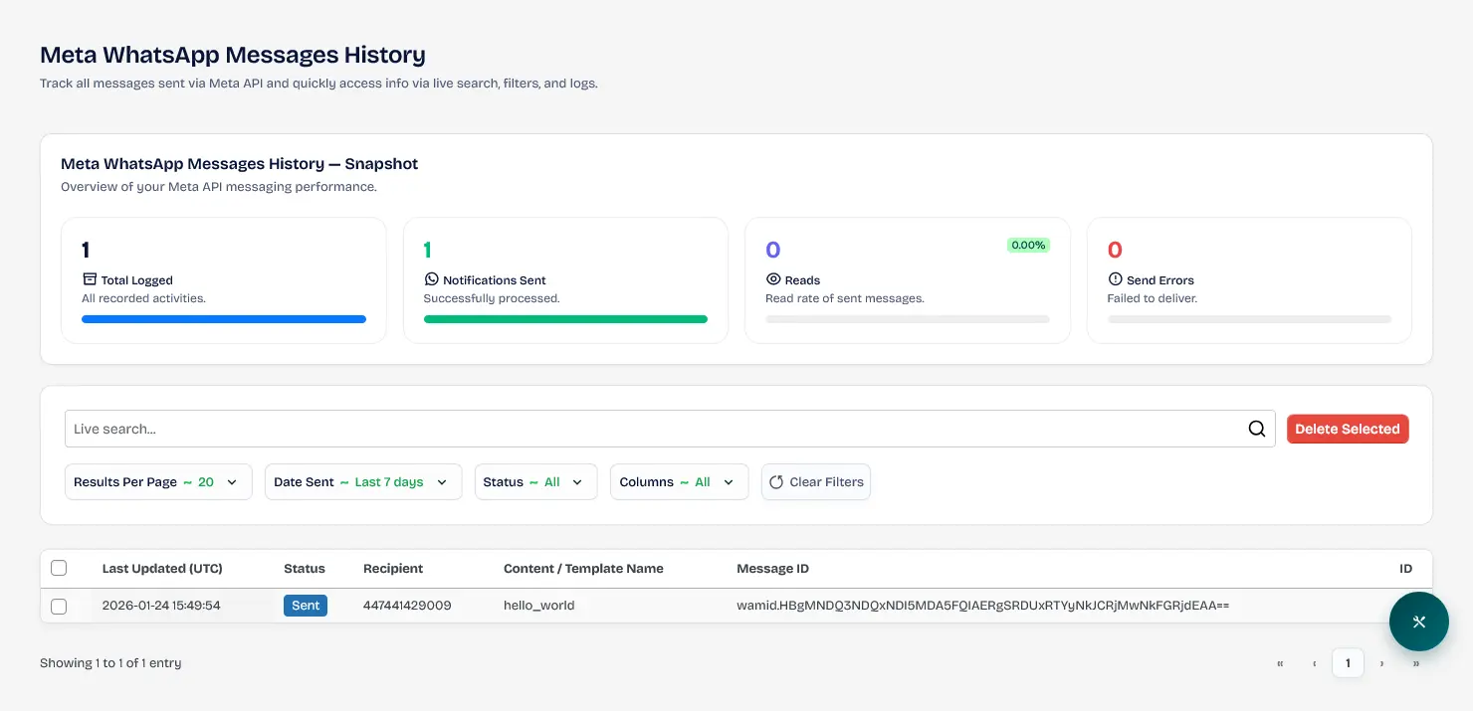Sort by ID column header
The width and height of the screenshot is (1473, 711).
[1405, 569]
